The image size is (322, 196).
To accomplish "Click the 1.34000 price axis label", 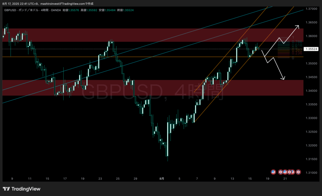I will click(x=311, y=91).
